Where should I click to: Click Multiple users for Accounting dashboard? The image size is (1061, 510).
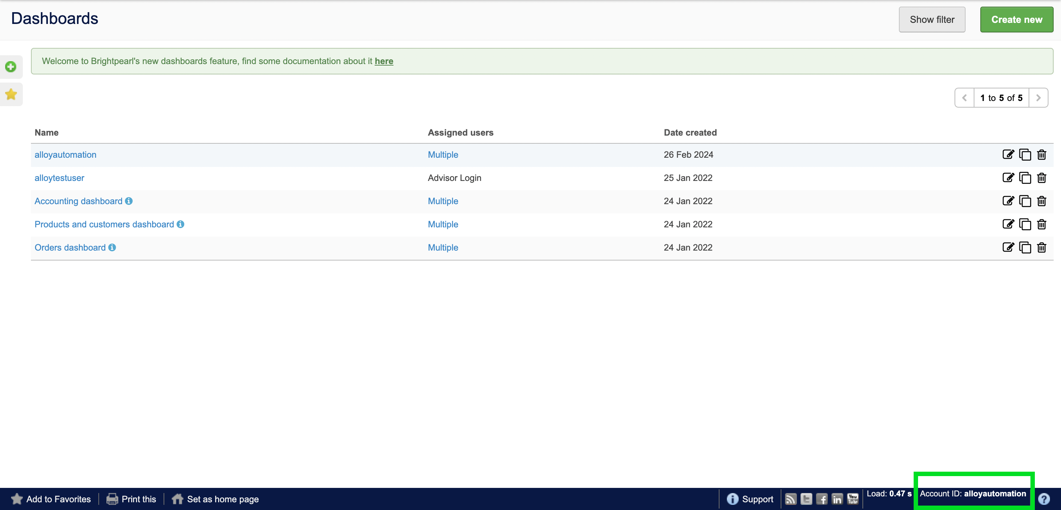point(443,201)
